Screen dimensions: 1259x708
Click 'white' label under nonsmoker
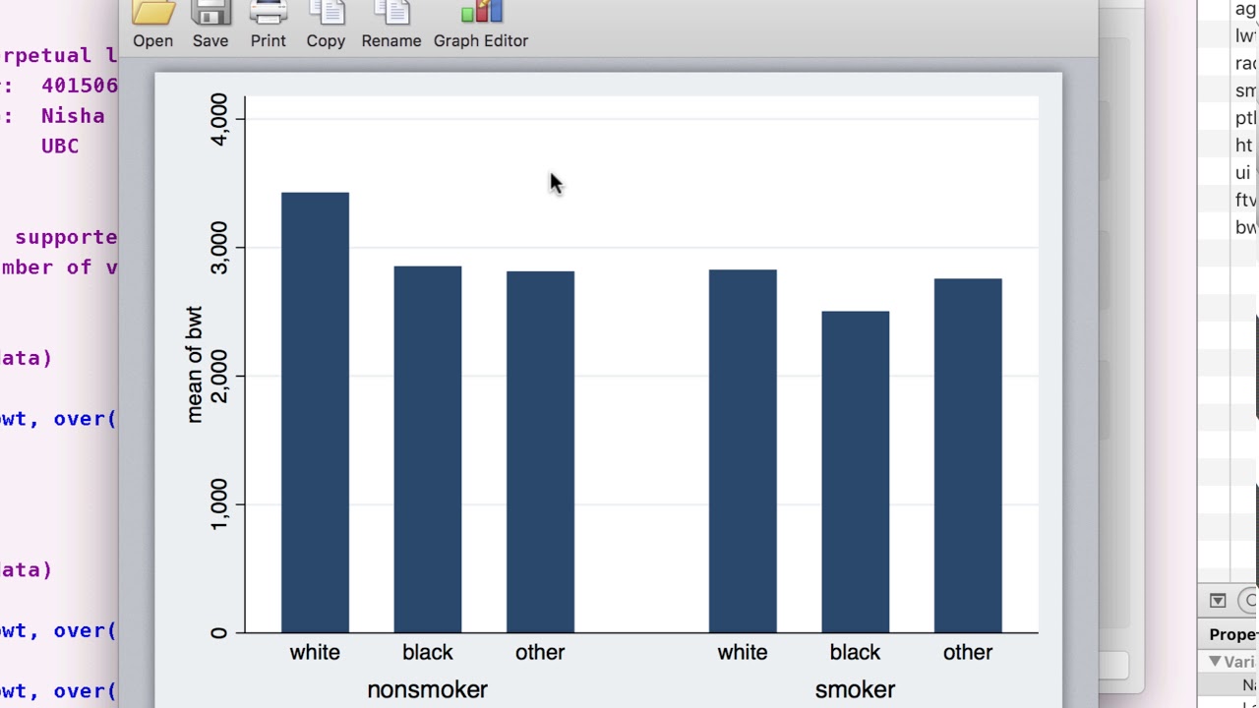coord(315,652)
